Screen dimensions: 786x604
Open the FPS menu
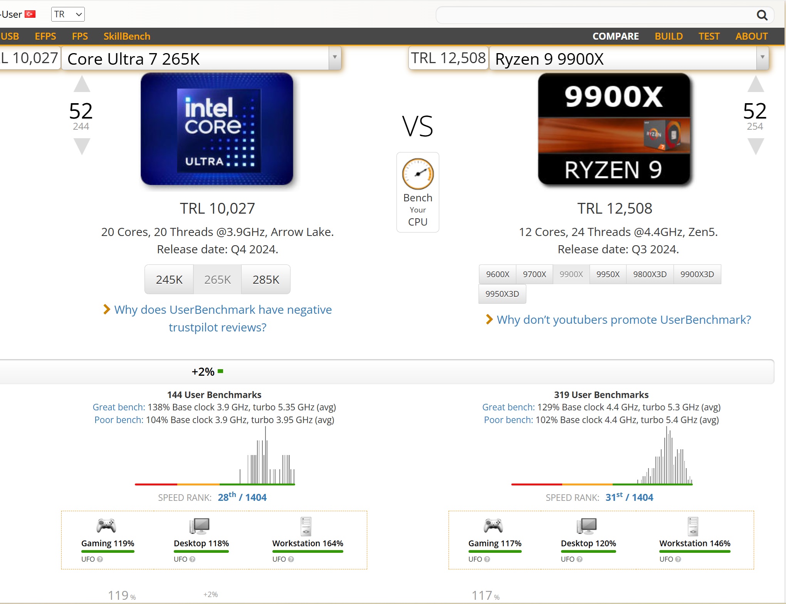pos(80,36)
